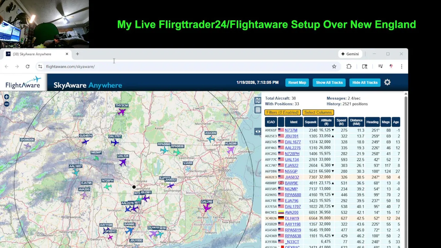Click the Reset Map button
The width and height of the screenshot is (441, 248).
click(297, 82)
